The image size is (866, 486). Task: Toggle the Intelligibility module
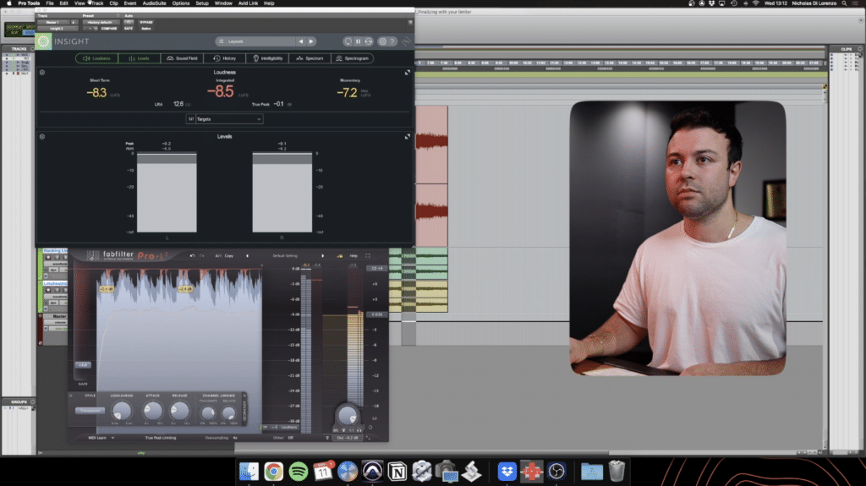click(x=268, y=58)
